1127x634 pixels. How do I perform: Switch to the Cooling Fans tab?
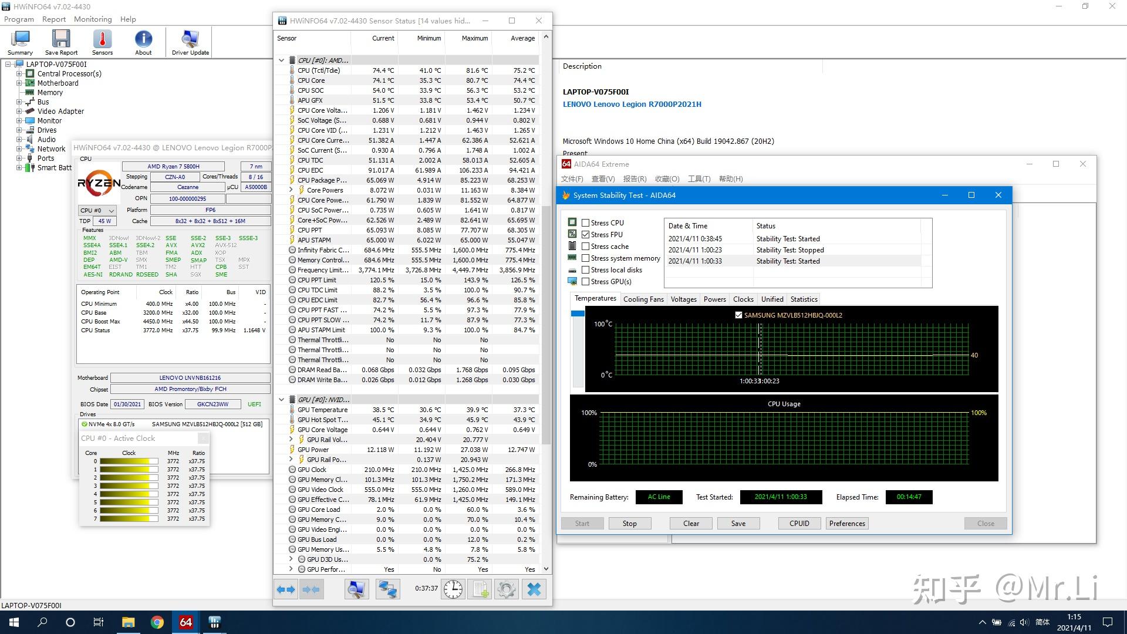tap(643, 299)
